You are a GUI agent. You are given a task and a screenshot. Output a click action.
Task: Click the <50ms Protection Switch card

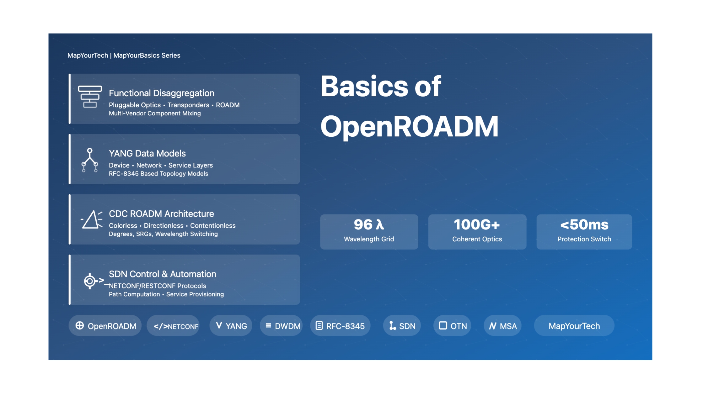[584, 232]
